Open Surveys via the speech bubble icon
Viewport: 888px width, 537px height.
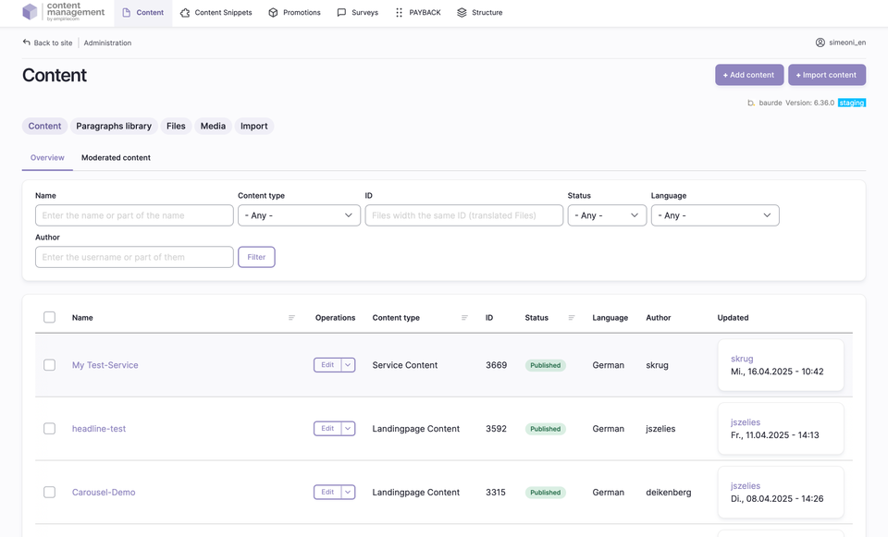click(341, 13)
